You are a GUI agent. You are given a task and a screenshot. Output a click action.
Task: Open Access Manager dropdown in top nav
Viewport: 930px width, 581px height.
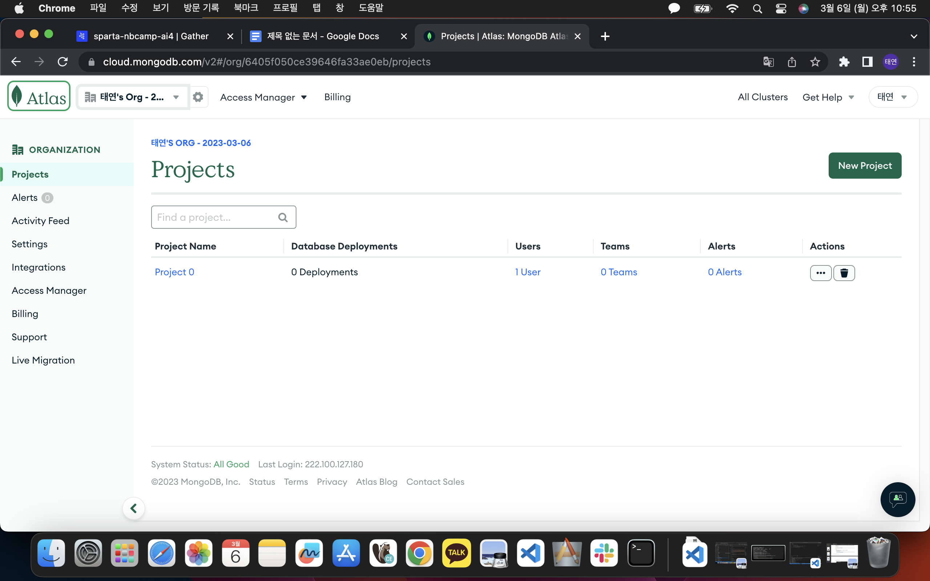tap(264, 97)
